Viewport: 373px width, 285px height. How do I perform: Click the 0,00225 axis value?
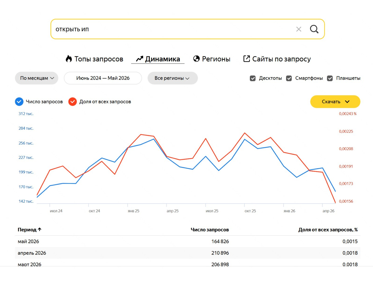pyautogui.click(x=346, y=131)
